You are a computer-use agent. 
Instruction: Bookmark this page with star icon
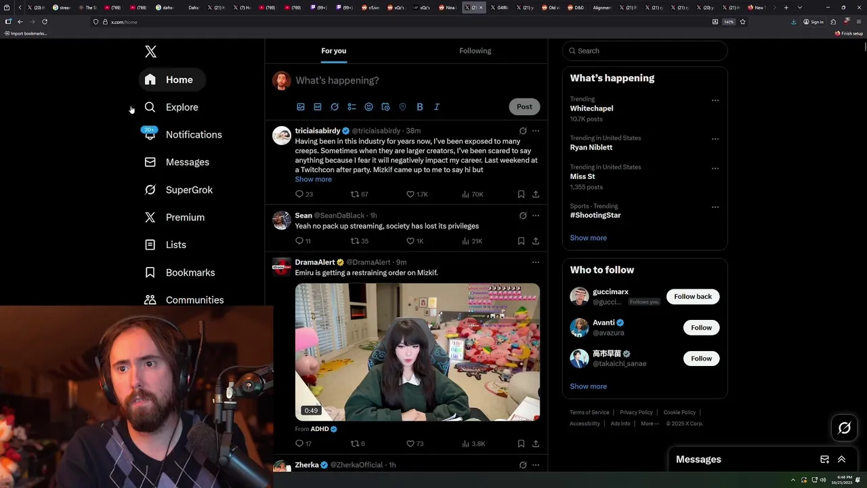742,22
